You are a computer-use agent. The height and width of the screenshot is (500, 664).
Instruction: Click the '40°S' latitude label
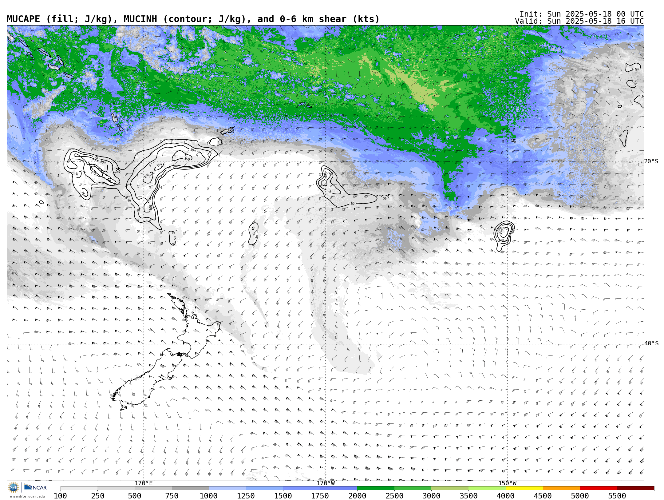(651, 343)
